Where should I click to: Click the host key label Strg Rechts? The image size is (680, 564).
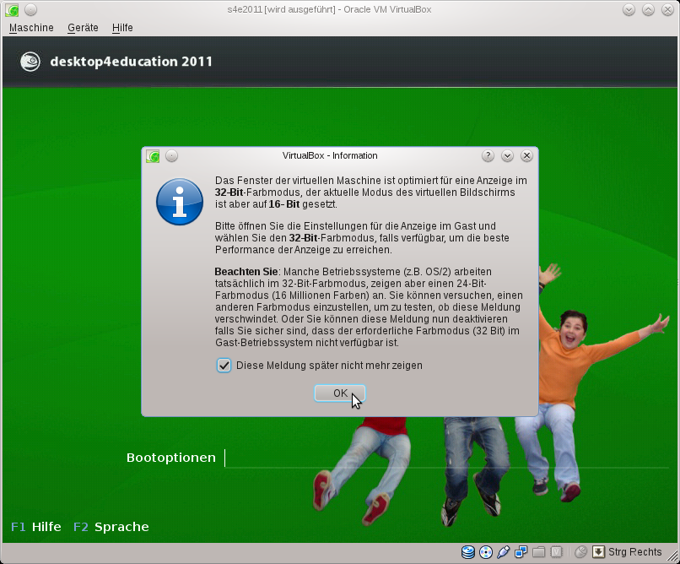(x=635, y=552)
